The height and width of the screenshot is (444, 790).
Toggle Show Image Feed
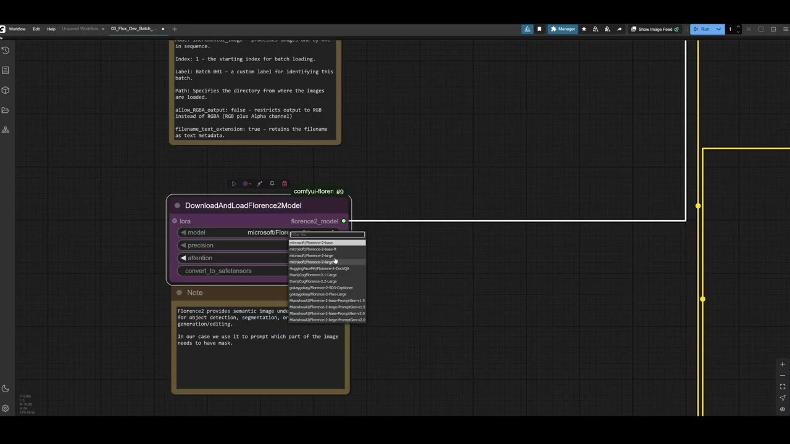pyautogui.click(x=655, y=29)
